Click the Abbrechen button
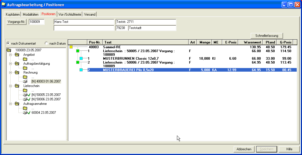Viewport: 302px width, 155px height. coord(244,149)
